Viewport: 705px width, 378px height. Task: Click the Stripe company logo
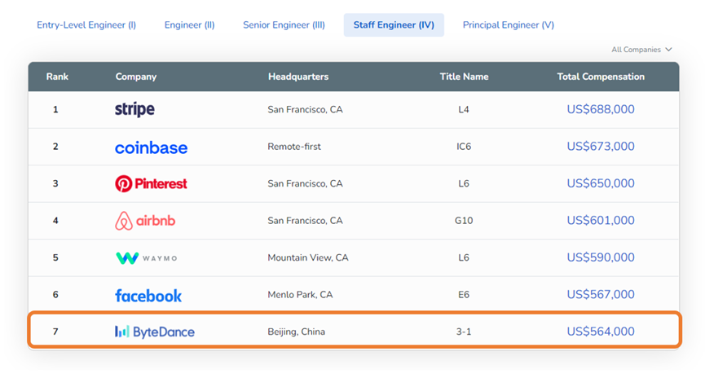pos(134,110)
